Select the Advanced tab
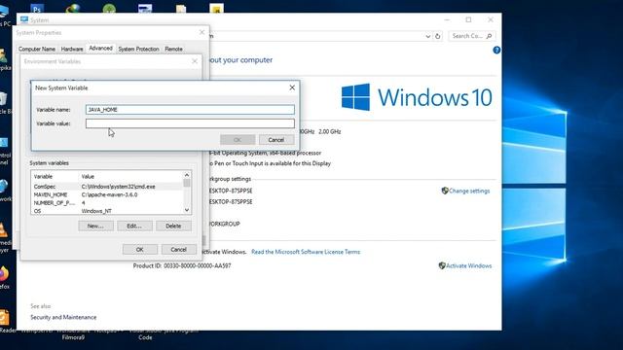This screenshot has height=350, width=623. [100, 48]
